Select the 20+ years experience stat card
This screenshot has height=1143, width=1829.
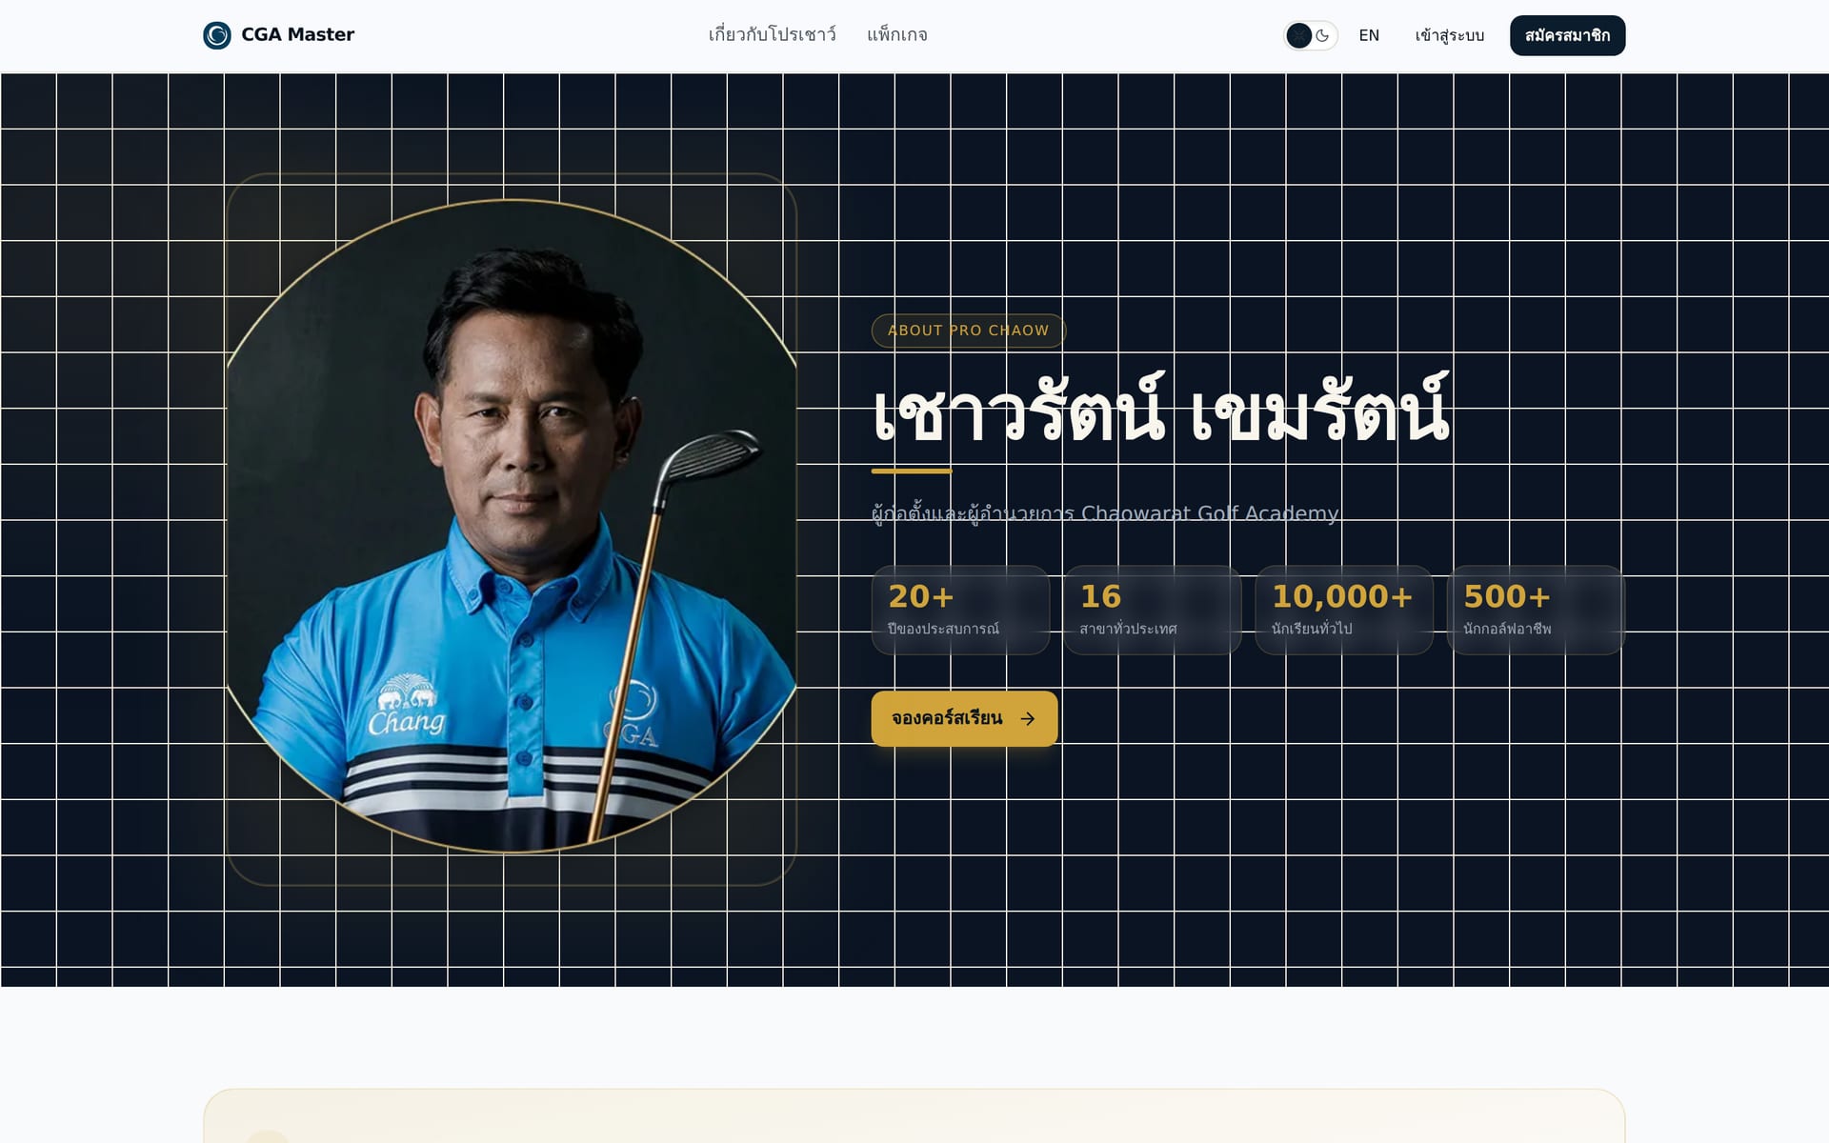pyautogui.click(x=960, y=611)
